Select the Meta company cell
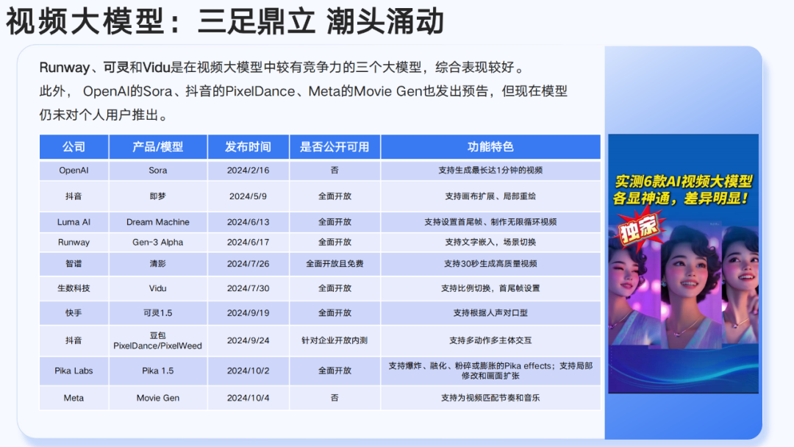 (74, 398)
